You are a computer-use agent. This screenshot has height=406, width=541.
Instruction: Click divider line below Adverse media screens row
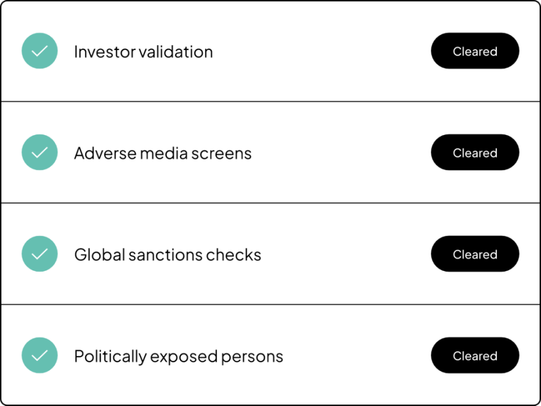270,203
